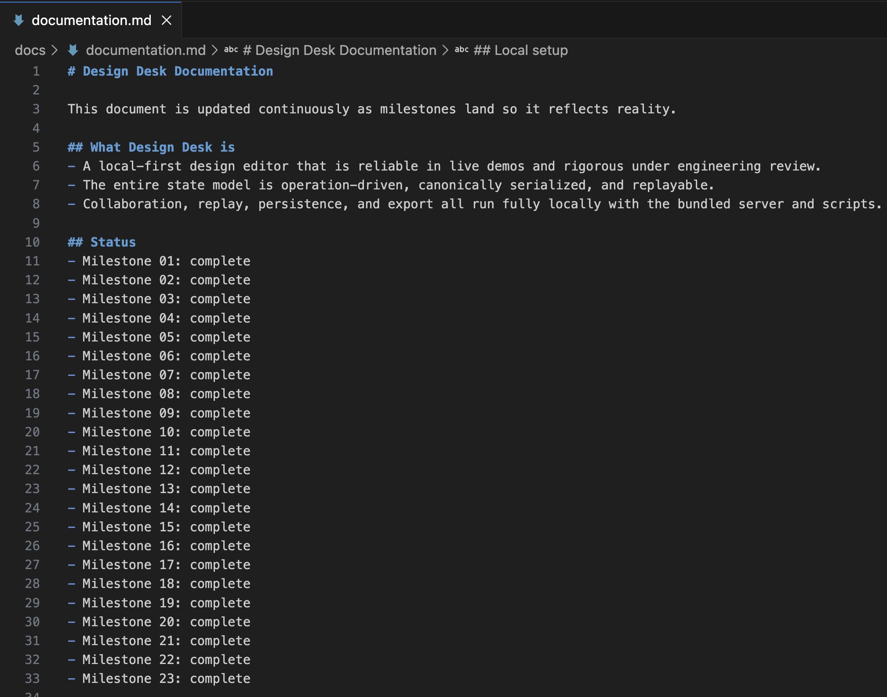Screen dimensions: 887x697
Task: Click the Status section heading text
Action: coord(101,241)
